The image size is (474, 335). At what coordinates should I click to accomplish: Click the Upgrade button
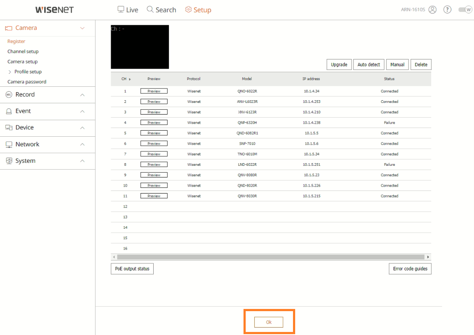click(339, 65)
